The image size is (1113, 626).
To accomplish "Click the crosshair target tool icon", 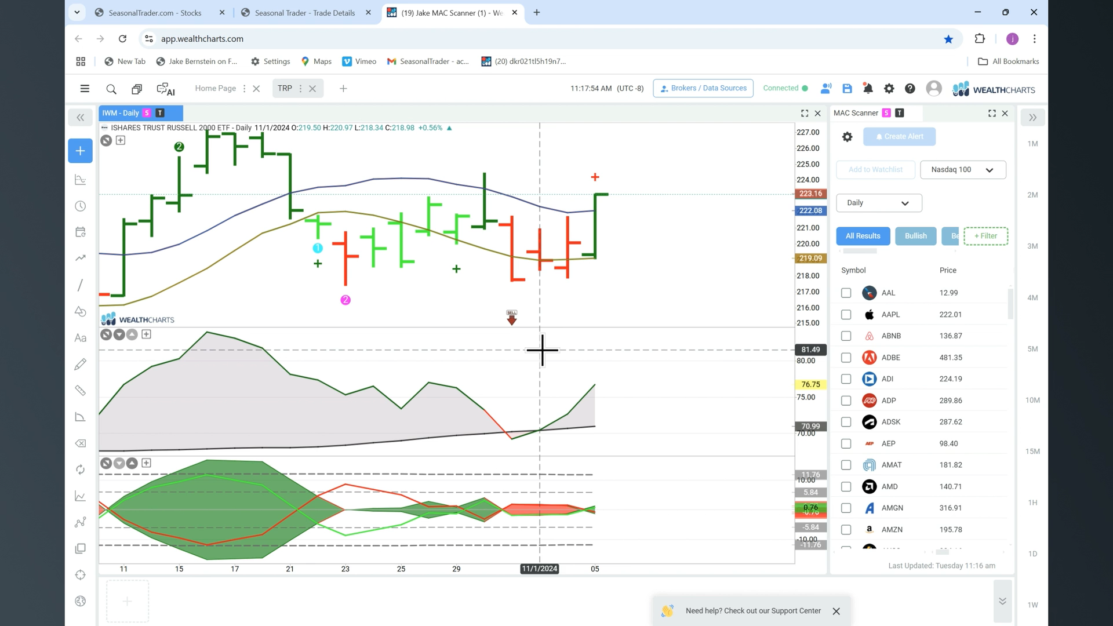I will coord(81,575).
